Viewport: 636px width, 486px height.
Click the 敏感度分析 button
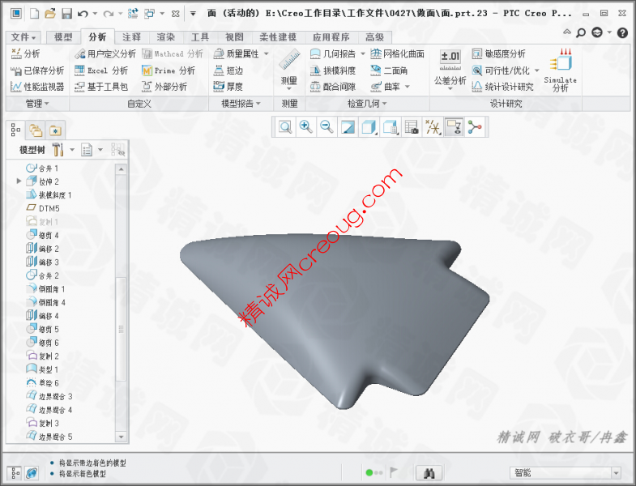(x=498, y=53)
